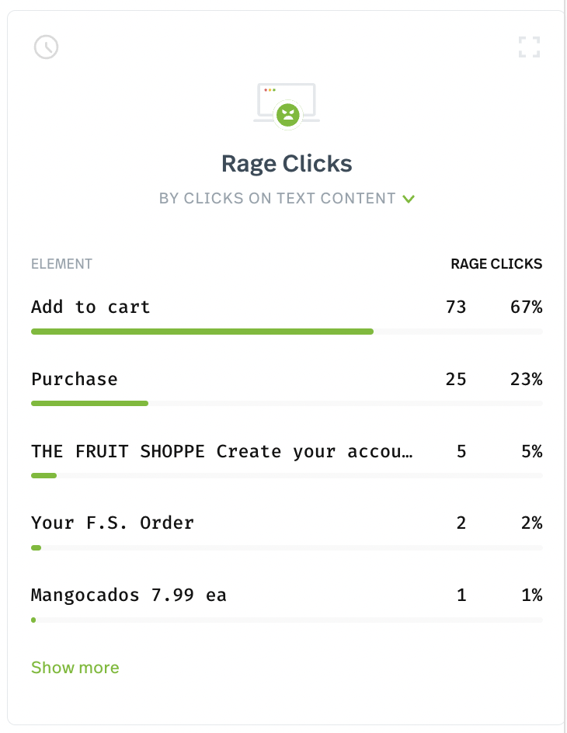Select the 'Your F.S. Order' row
567x733 pixels.
click(x=287, y=532)
